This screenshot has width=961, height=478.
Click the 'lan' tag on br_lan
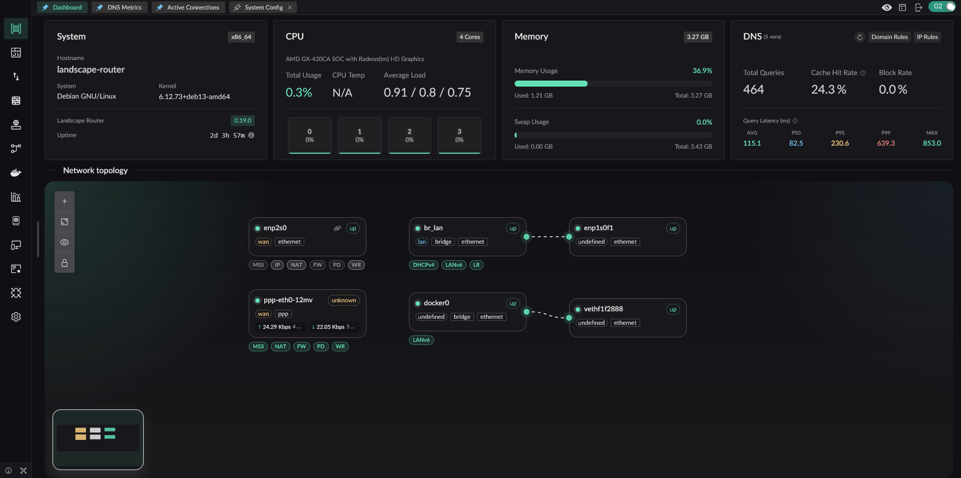[x=422, y=242]
